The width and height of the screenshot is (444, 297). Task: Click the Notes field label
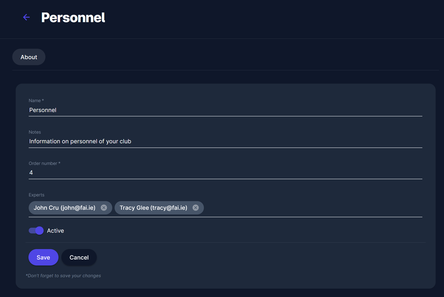coord(35,132)
